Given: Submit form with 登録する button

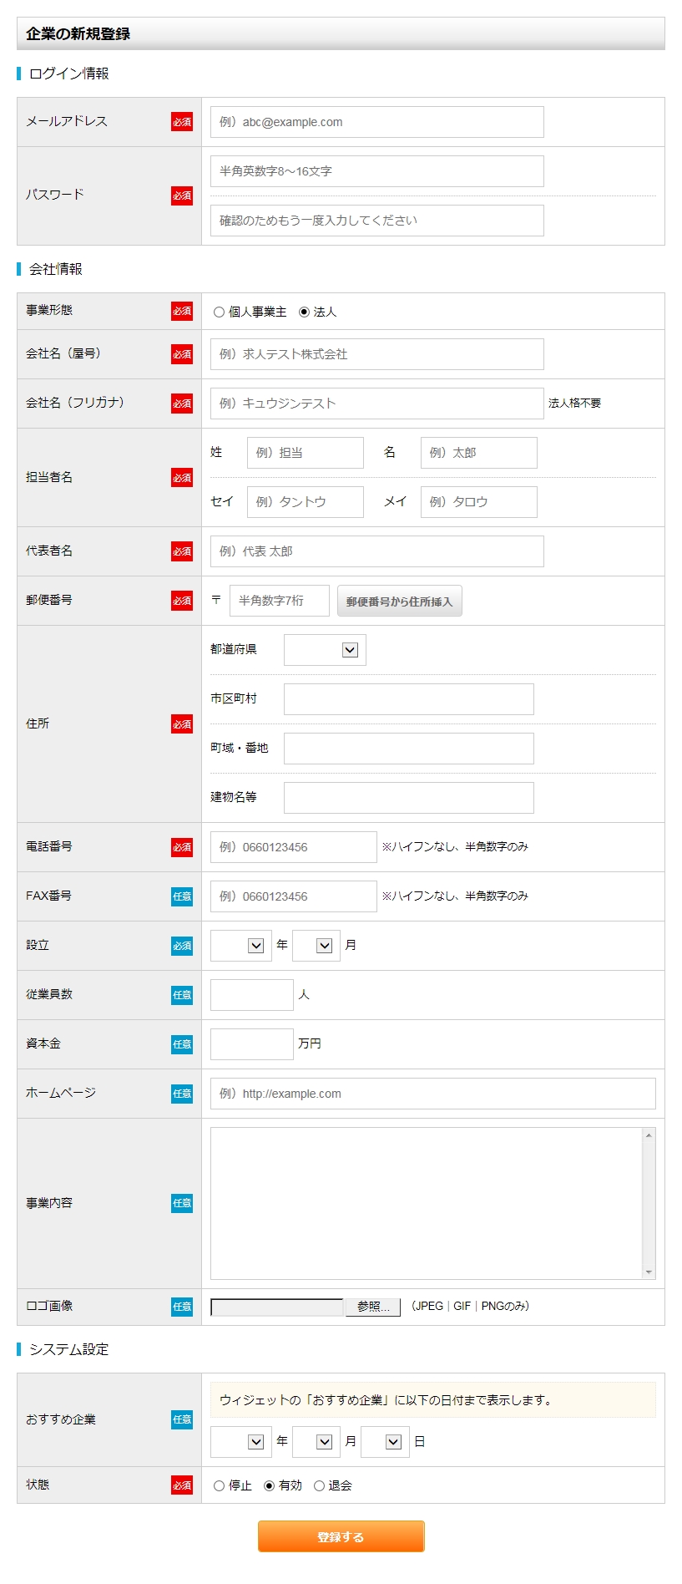Looking at the screenshot, I should [x=341, y=1536].
